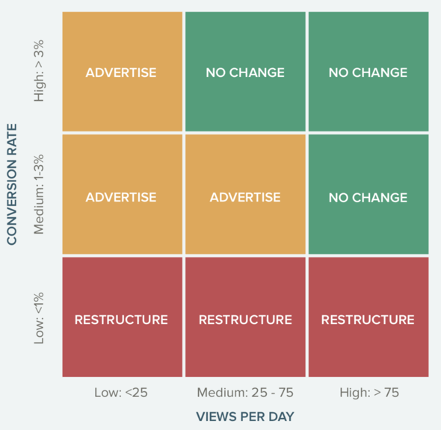Click the center ADVERTISE cell of the matrix

coord(245,194)
